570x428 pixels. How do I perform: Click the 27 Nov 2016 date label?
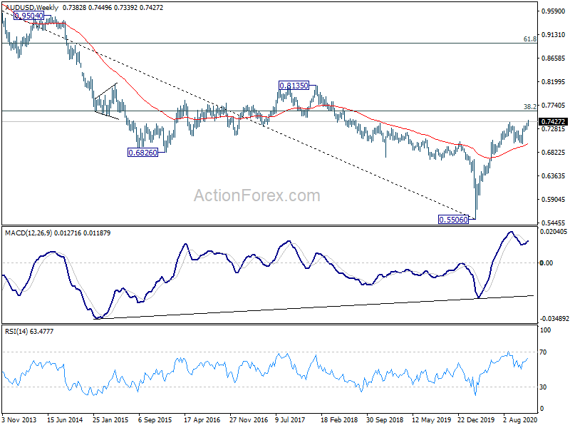pyautogui.click(x=249, y=419)
